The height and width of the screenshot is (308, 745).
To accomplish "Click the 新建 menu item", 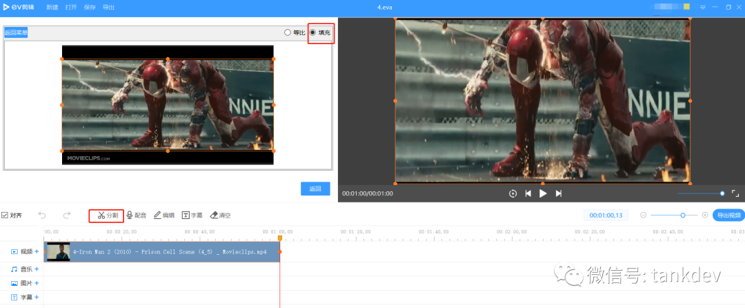I will coord(52,7).
